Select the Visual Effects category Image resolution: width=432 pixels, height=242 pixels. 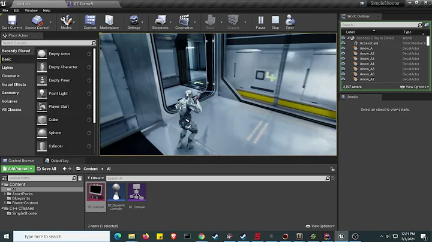[x=14, y=84]
